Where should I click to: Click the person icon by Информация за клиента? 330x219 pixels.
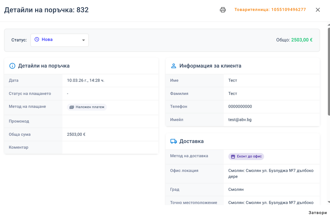174,66
